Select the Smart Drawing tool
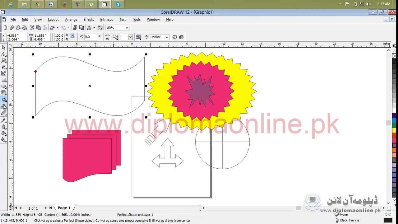 pos(4,73)
